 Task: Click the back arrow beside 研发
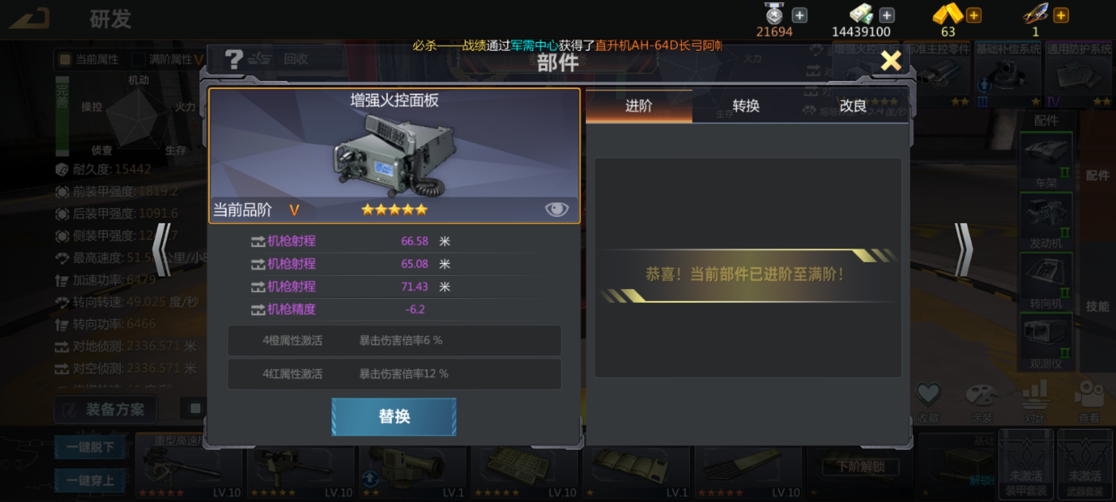point(30,20)
